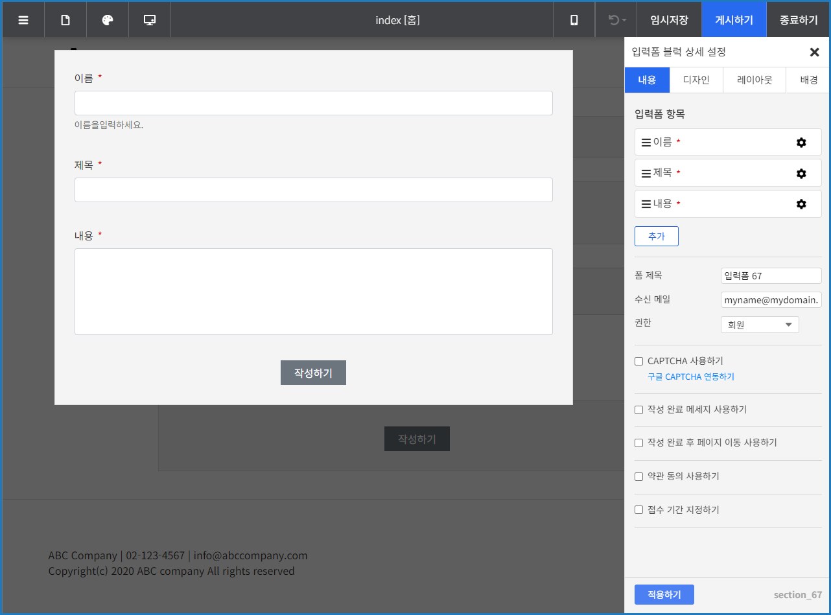Enable CAPTCHA 사용하기
The width and height of the screenshot is (831, 615).
click(x=638, y=361)
